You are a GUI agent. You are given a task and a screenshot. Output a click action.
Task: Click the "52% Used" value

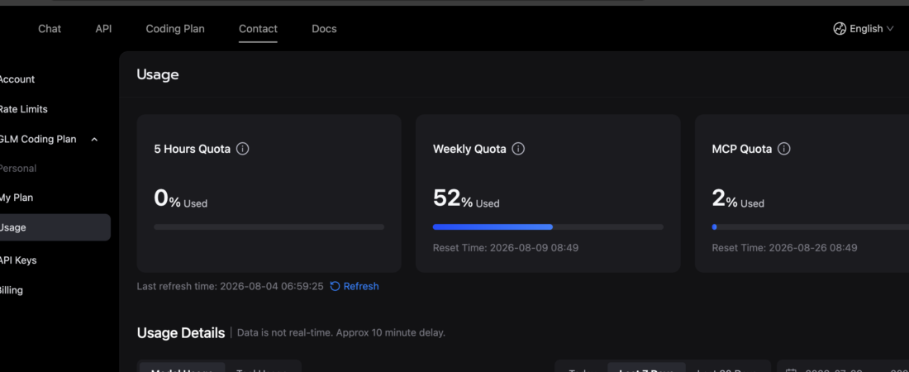[466, 199]
